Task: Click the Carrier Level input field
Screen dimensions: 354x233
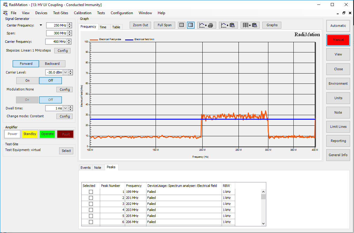Action: [54, 72]
